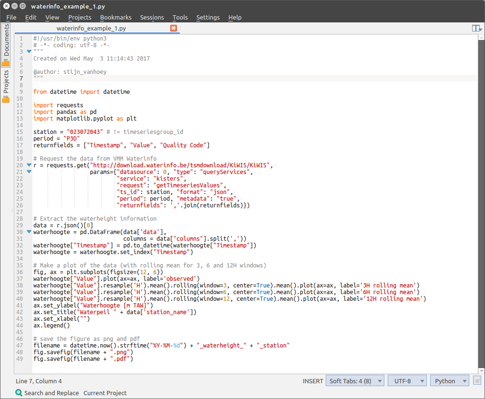
Task: Click 'station_name' key on line 42
Action: pyautogui.click(x=166, y=312)
